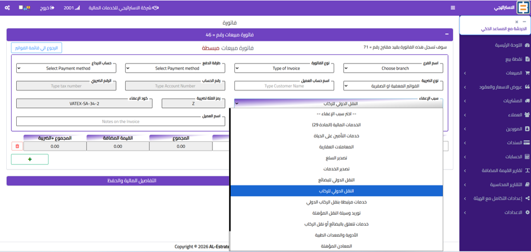Collapse the invoice number 46 panel
This screenshot has height=252, width=531.
coord(446,34)
